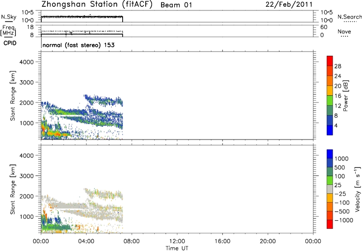Click the 'Freq. [MHz]' axis label
The width and height of the screenshot is (362, 251).
click(8, 30)
